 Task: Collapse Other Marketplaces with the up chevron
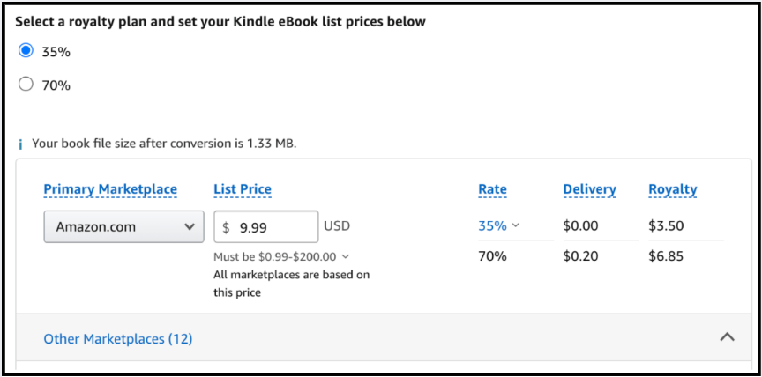pos(727,337)
